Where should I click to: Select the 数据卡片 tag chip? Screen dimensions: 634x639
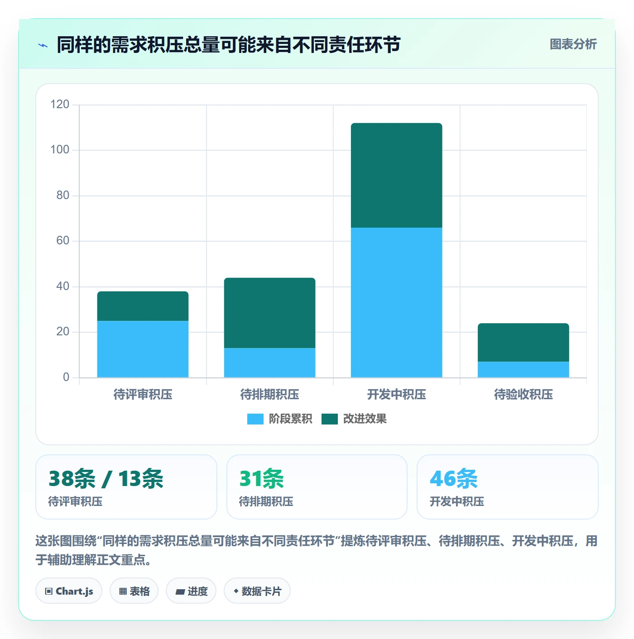pyautogui.click(x=257, y=591)
